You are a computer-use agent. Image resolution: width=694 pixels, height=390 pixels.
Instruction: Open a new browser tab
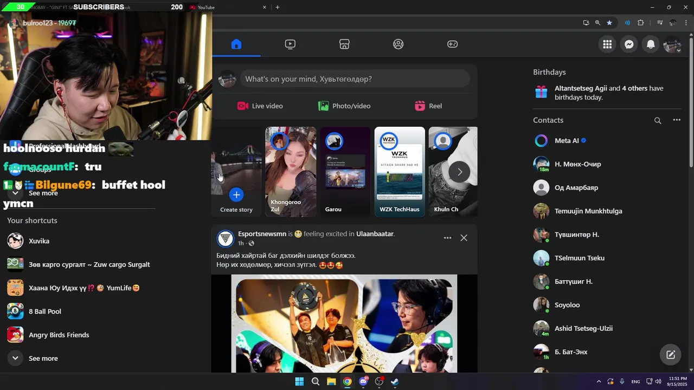coord(278,8)
